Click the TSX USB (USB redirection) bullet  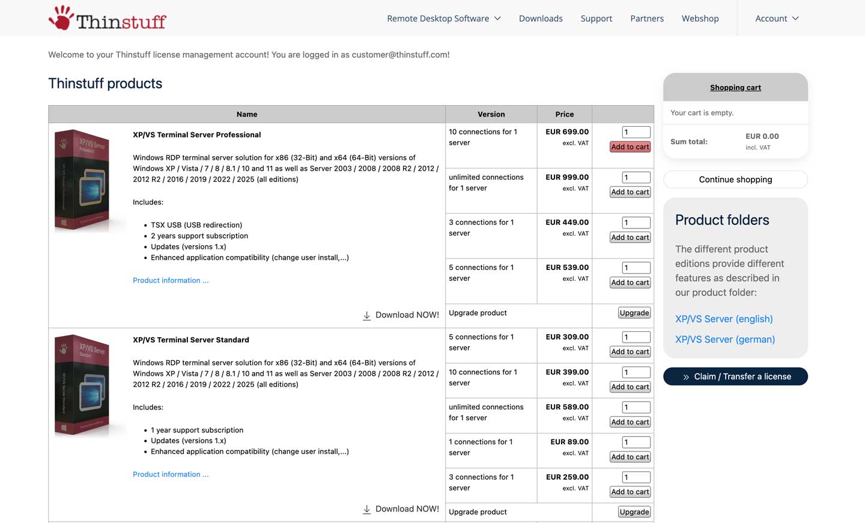(196, 225)
